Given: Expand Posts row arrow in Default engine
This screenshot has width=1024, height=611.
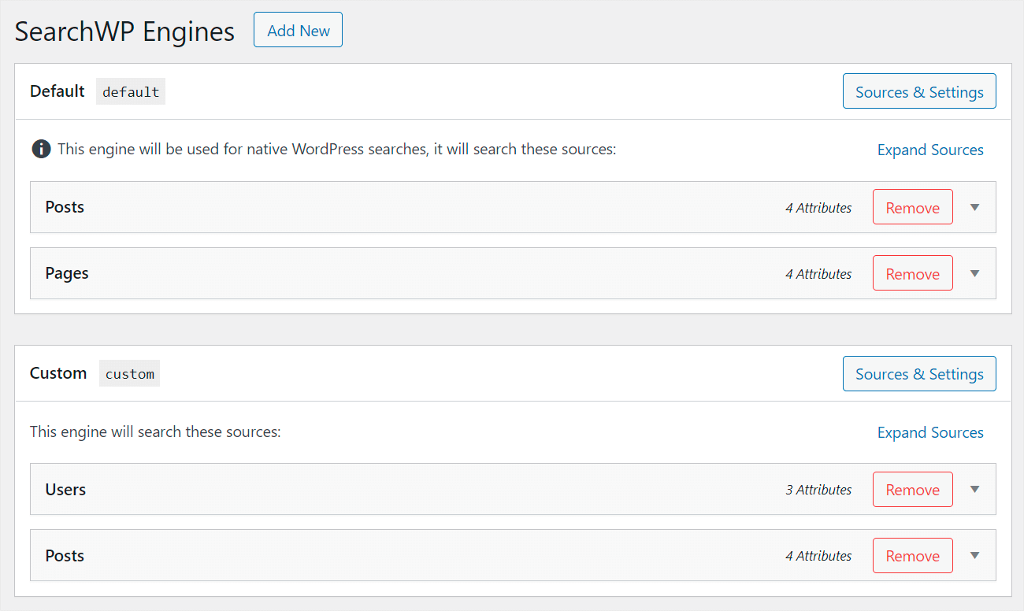Looking at the screenshot, I should tap(974, 207).
